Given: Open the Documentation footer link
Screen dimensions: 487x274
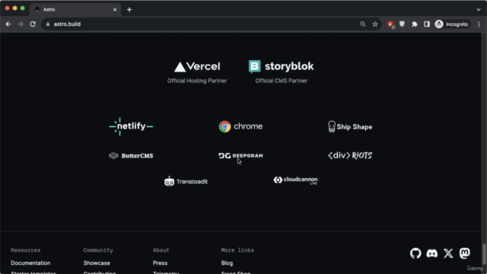Looking at the screenshot, I should (30, 263).
